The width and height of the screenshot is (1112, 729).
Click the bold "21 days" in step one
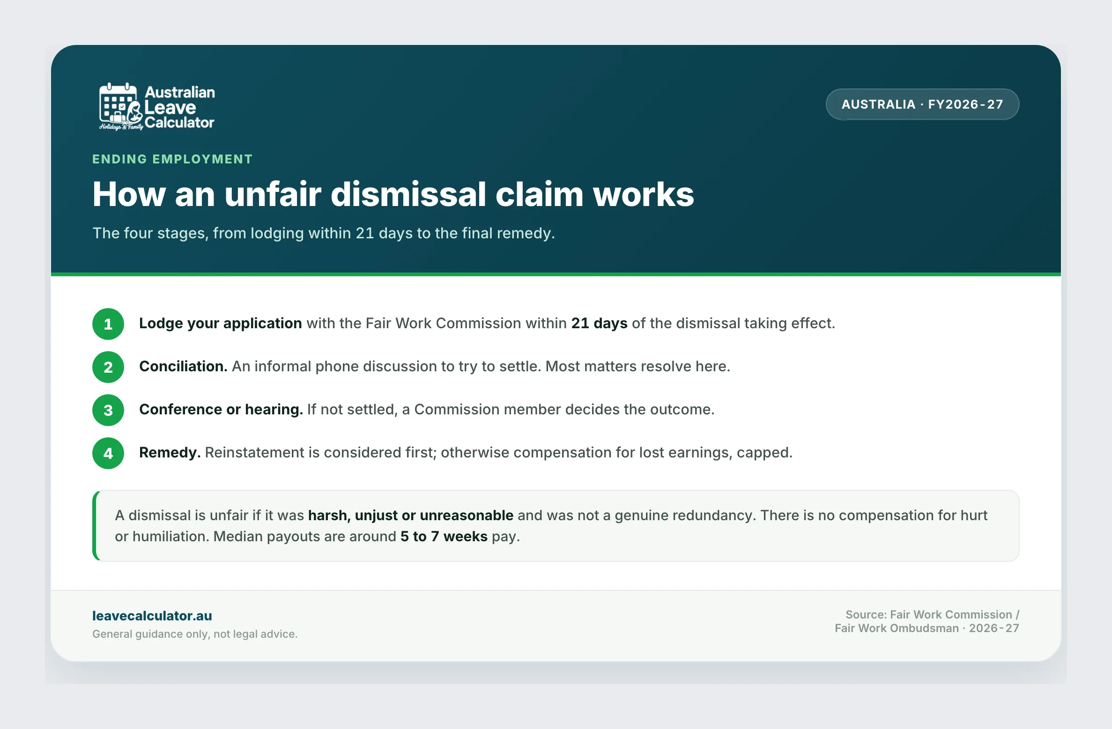click(x=599, y=324)
